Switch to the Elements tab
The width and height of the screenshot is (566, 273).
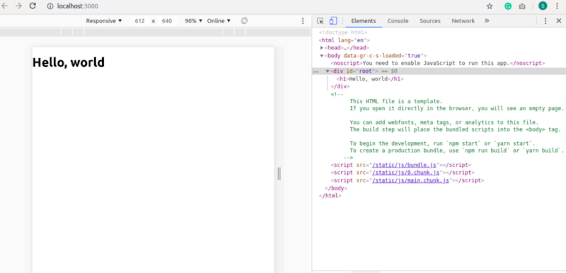(363, 21)
